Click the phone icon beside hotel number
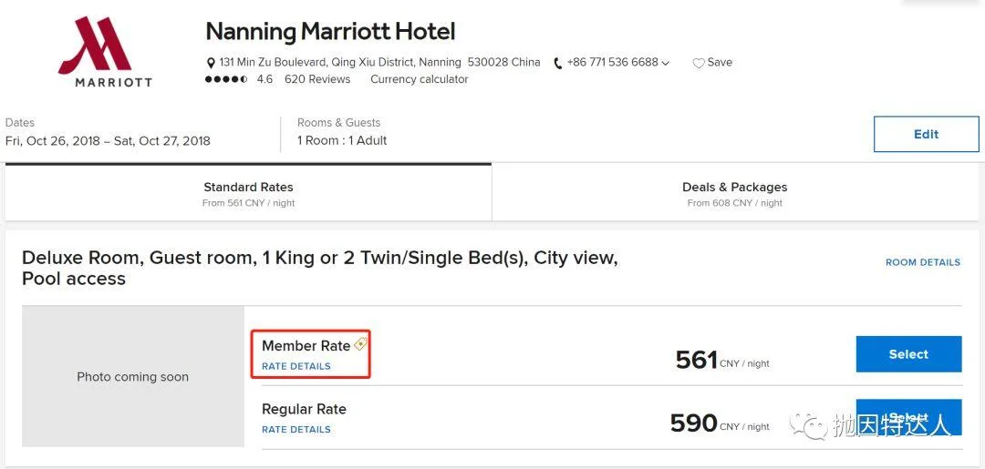The height and width of the screenshot is (469, 985). click(558, 63)
